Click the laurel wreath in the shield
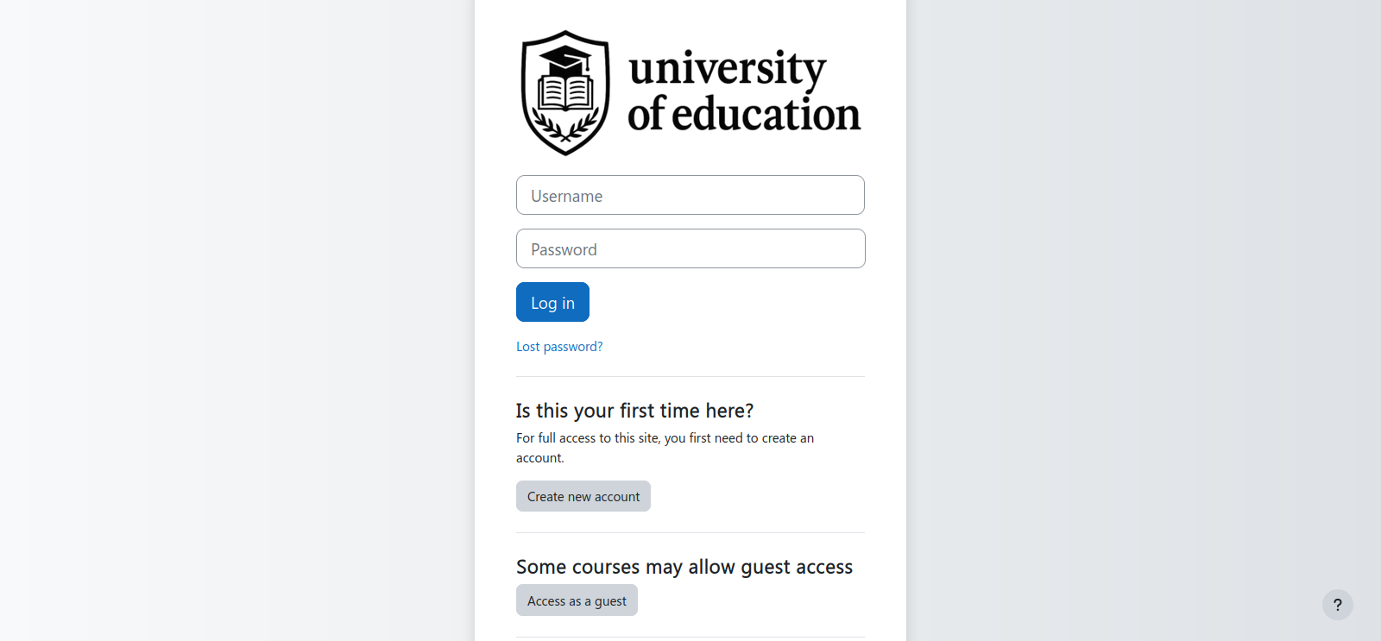This screenshot has width=1381, height=641. (565, 129)
